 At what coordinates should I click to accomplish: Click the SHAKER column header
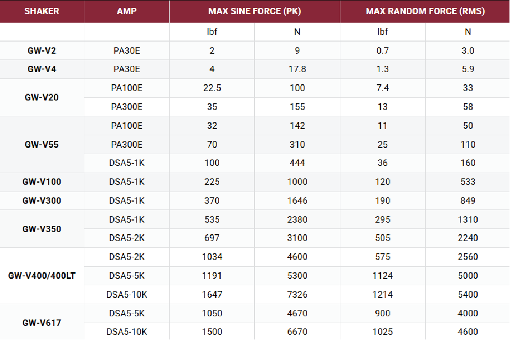[x=41, y=11]
